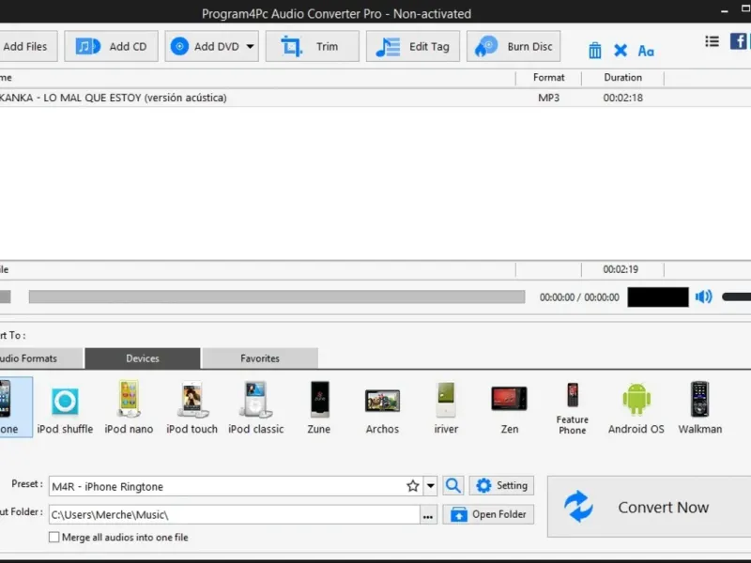Click the total duration 00:02:19

click(621, 269)
